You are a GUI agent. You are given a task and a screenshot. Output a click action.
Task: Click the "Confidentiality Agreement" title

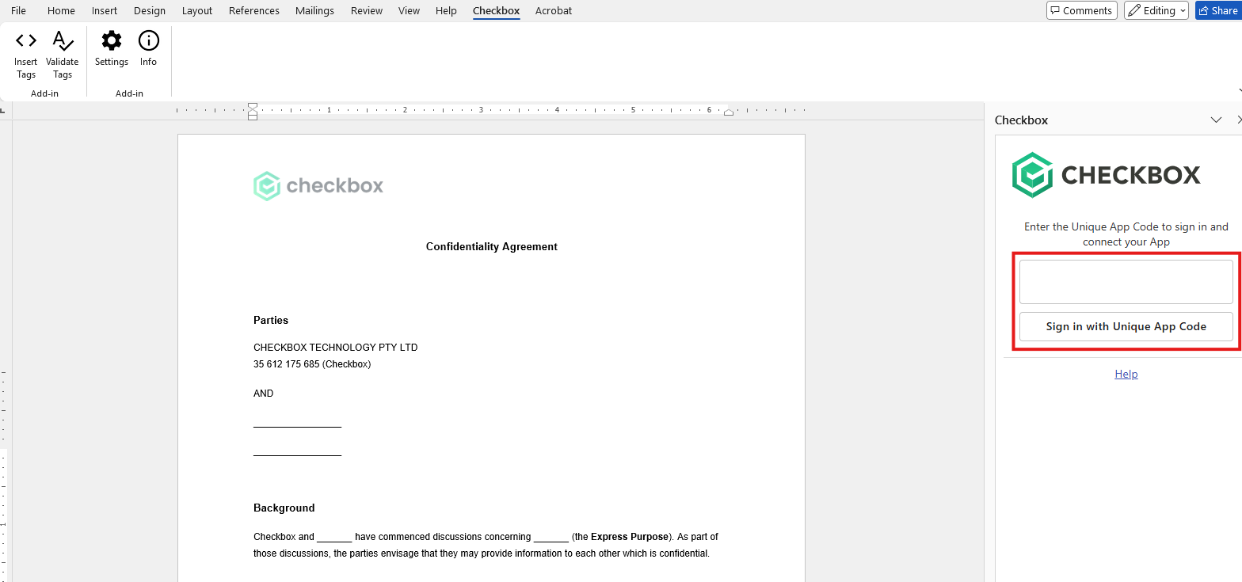coord(492,247)
